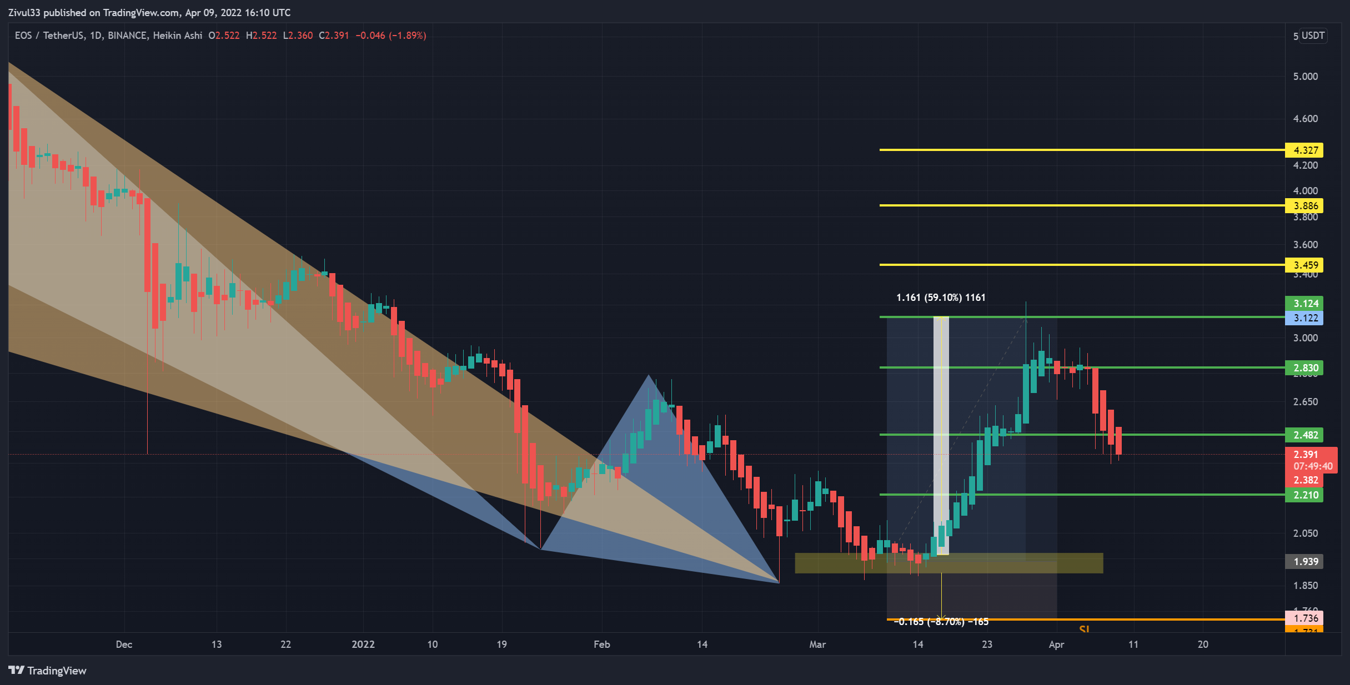Click the 1.161 (59.10%) 1161 profit label

[941, 298]
